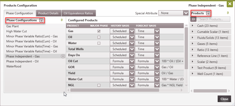This screenshot has width=235, height=106.
Task: Collapse the Products panel with the double arrow
Action: 193,19
